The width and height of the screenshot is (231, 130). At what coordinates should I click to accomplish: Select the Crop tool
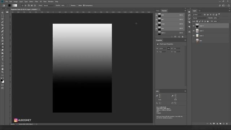(3, 25)
